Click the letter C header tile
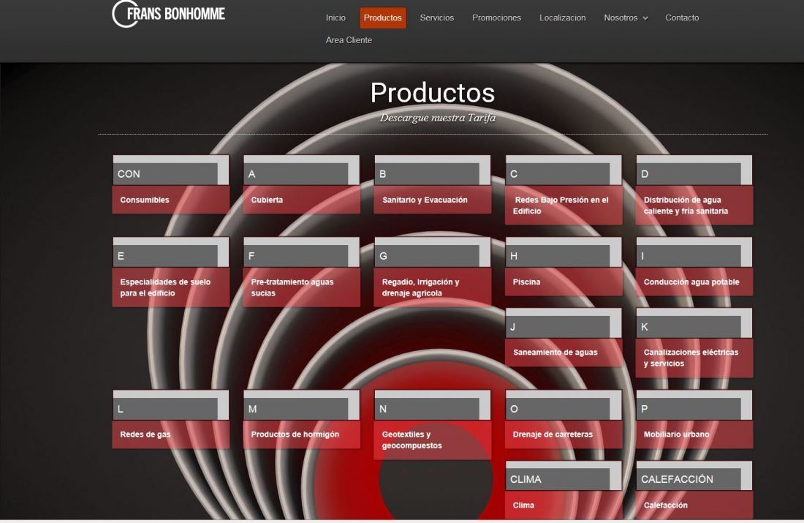Screen dimensions: 804x523 [x=564, y=170]
